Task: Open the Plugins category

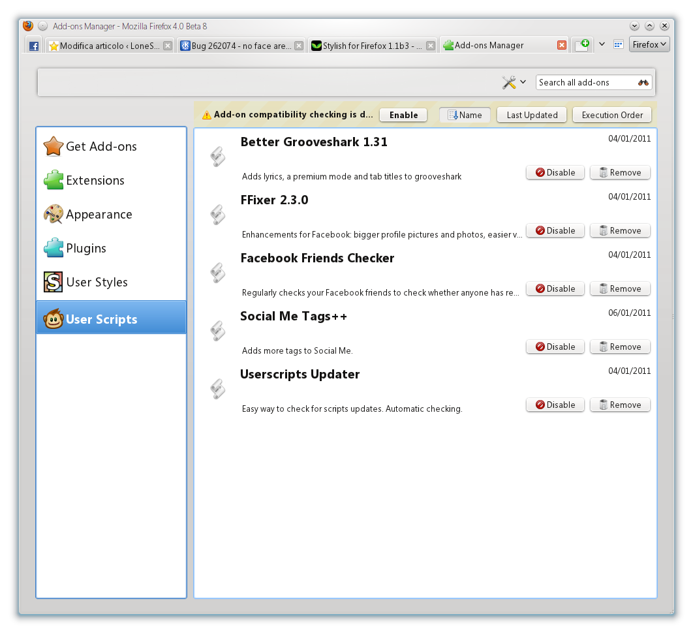Action: 112,249
